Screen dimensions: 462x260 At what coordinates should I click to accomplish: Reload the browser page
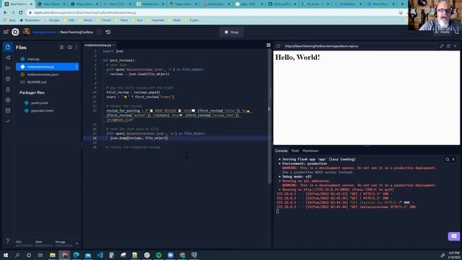click(x=20, y=13)
